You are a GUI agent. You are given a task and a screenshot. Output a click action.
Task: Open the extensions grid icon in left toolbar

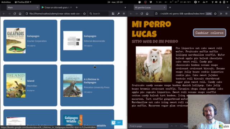[x=113, y=14]
